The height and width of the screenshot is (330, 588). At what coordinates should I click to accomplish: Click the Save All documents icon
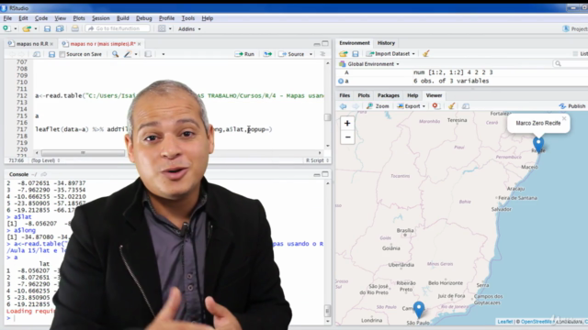[60, 28]
